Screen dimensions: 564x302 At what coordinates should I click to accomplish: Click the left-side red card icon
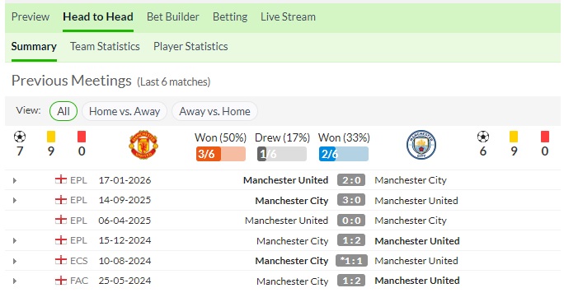[82, 137]
